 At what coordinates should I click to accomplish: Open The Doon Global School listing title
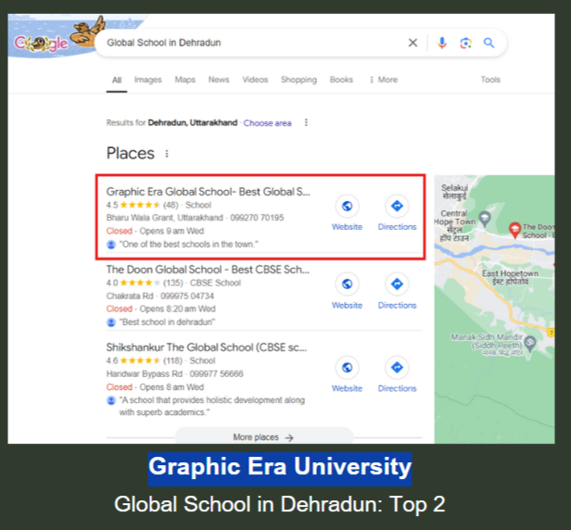(x=208, y=270)
